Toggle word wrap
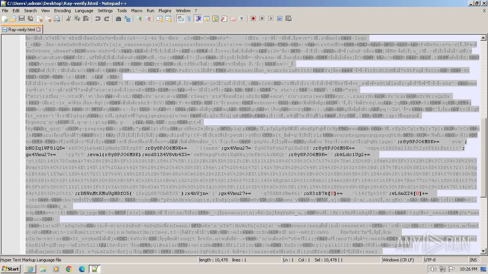488x274 pixels. click(x=180, y=19)
